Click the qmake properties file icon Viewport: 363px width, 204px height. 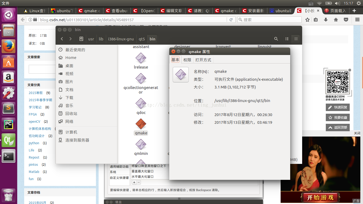coord(181,75)
